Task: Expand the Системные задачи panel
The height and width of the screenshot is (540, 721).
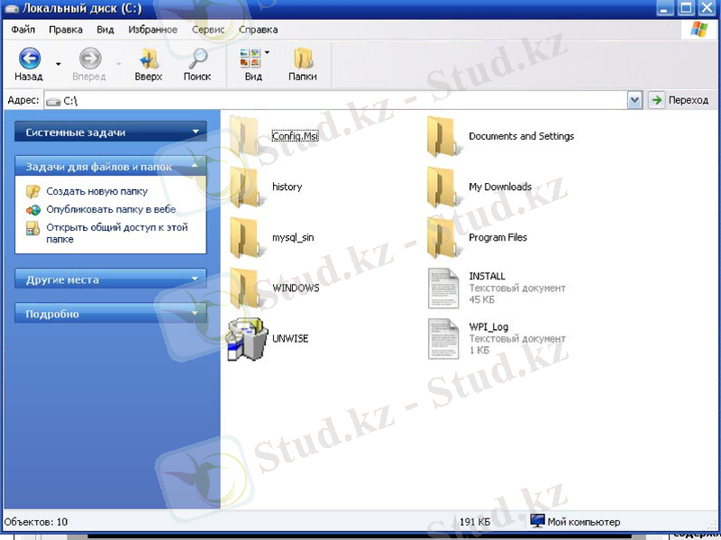Action: point(111,133)
